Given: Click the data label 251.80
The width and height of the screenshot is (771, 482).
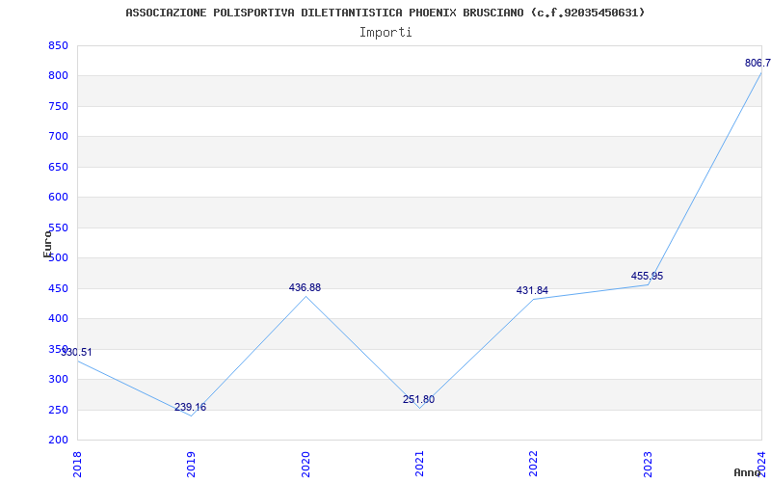Looking at the screenshot, I should (x=418, y=399).
